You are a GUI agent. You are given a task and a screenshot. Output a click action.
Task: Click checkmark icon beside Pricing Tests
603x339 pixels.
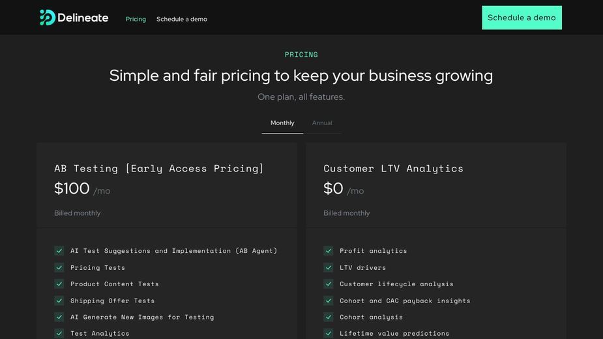(59, 267)
